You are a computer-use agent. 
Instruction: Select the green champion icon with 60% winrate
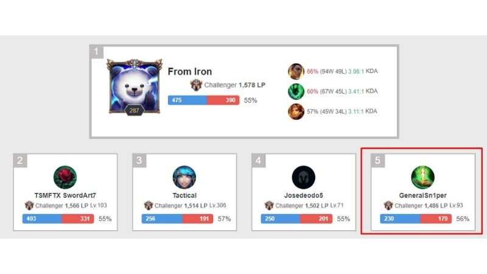click(x=296, y=91)
